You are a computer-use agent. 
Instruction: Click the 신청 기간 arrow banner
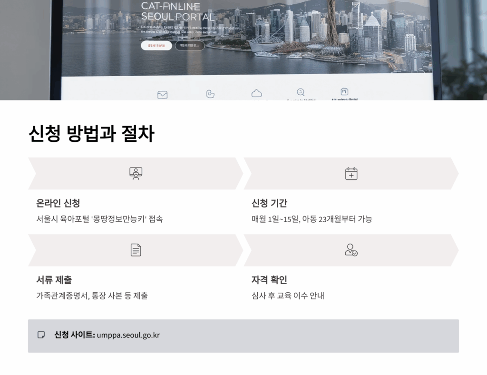coord(352,173)
